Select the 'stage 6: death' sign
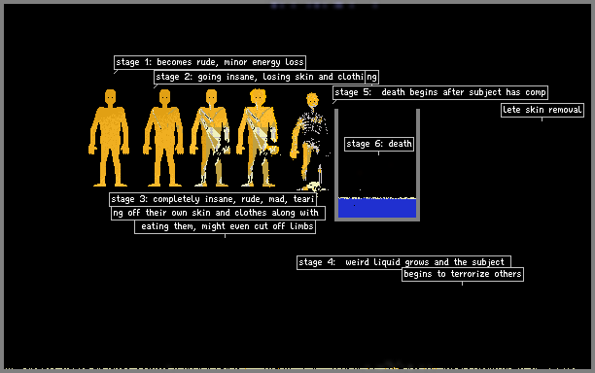 click(x=379, y=144)
